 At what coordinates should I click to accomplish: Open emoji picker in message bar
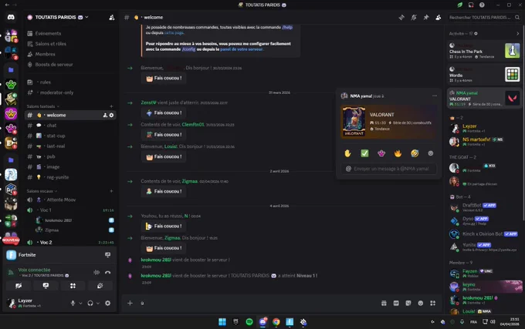pyautogui.click(x=421, y=303)
